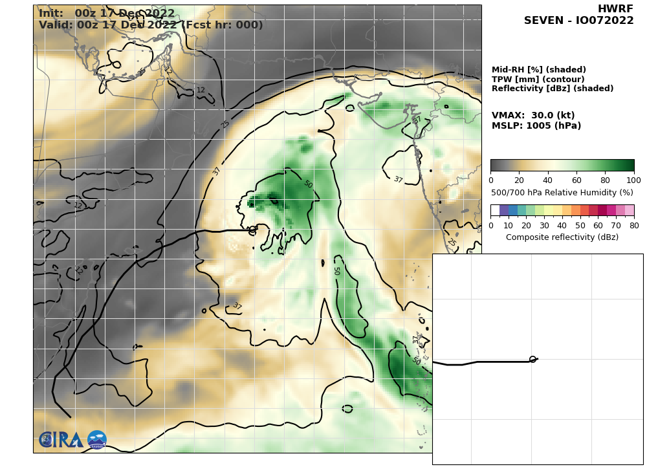Viewport: 647px width, 467px height.
Task: Click the Composite reflectivity (dBz) caption
Action: click(x=562, y=237)
